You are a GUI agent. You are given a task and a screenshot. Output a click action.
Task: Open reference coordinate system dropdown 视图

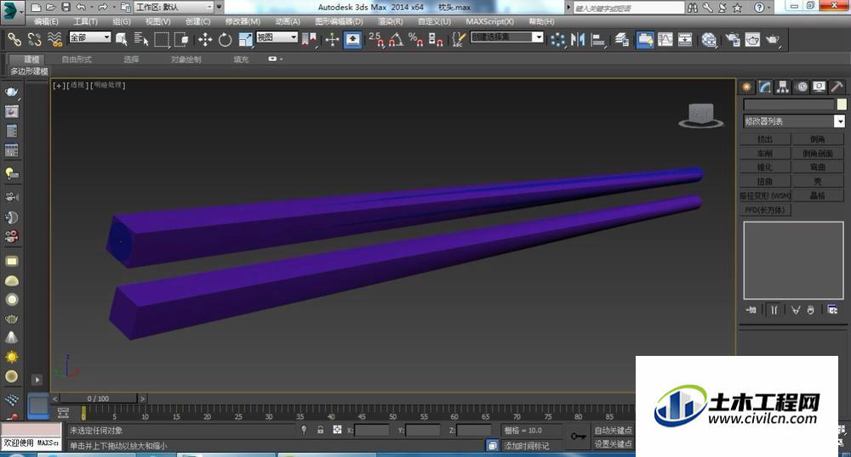tap(277, 37)
